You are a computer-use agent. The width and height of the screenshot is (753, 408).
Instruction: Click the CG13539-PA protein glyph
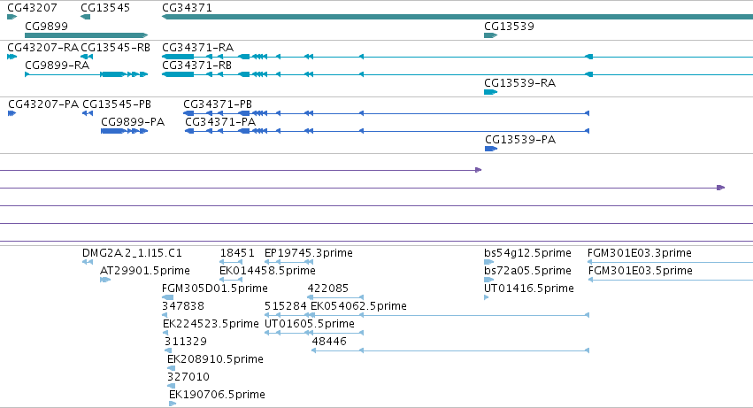coord(491,149)
